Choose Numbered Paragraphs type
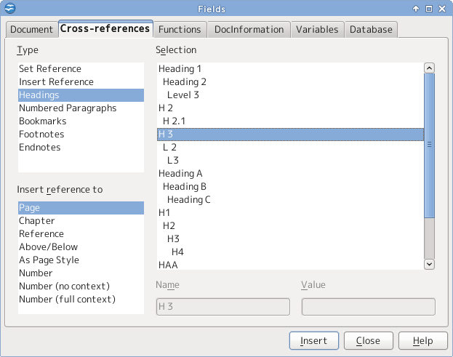The image size is (453, 357). [x=68, y=108]
